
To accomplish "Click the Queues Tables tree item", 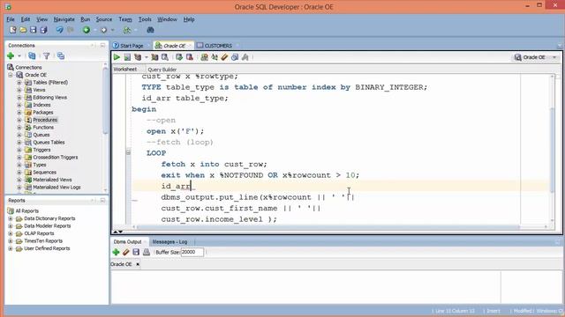I will [49, 143].
